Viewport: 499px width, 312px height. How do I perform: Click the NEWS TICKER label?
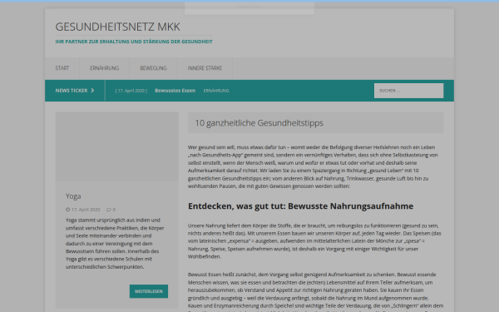click(x=72, y=91)
